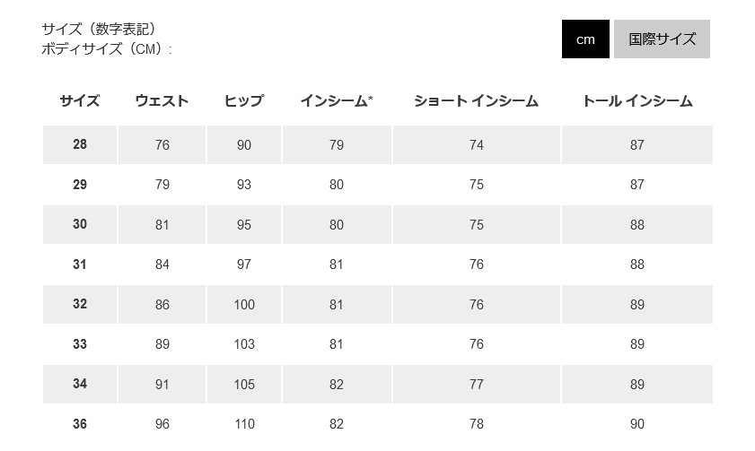755x451 pixels.
Task: Select the サイズ column header
Action: point(80,101)
